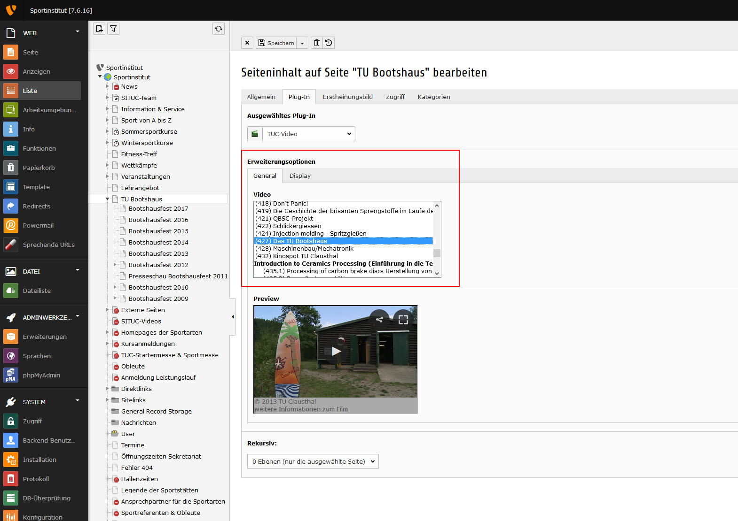The width and height of the screenshot is (738, 521).
Task: Open the 'weitere Informationen zum Film' link
Action: point(301,409)
